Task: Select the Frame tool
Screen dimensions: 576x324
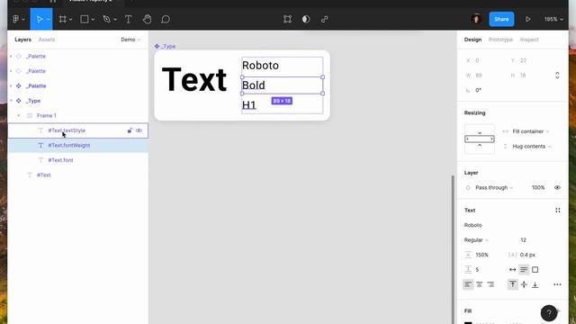Action: 63,19
